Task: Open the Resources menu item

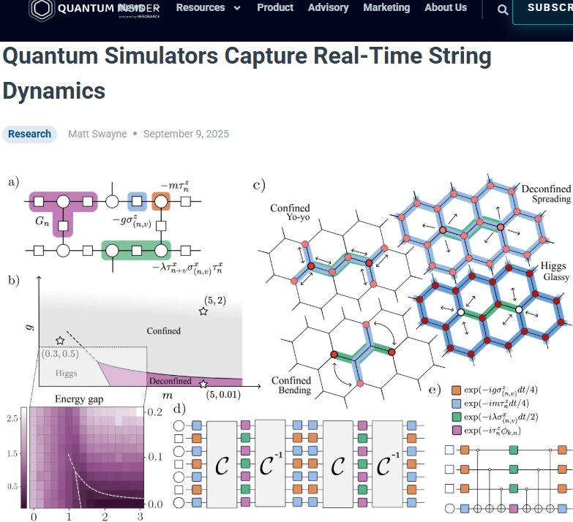Action: point(201,7)
